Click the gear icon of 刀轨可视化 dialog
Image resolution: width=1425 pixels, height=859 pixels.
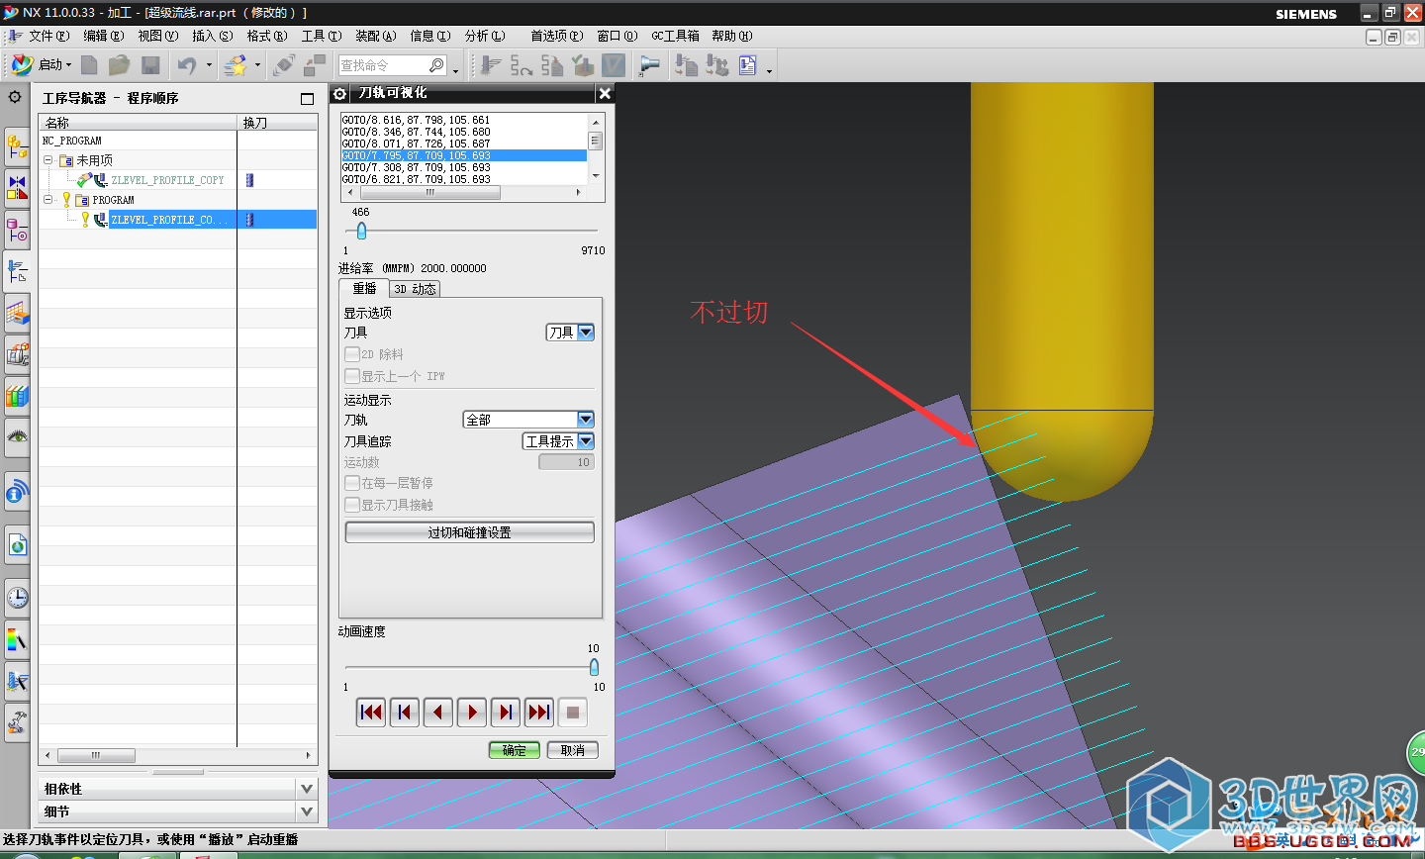click(340, 93)
